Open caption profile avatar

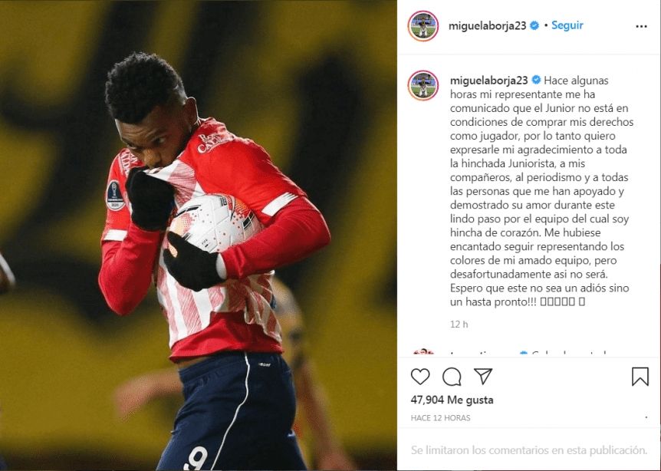[x=423, y=85]
